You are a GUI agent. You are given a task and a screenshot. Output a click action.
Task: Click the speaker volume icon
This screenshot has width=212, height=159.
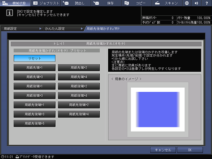pyautogui.click(x=196, y=3)
